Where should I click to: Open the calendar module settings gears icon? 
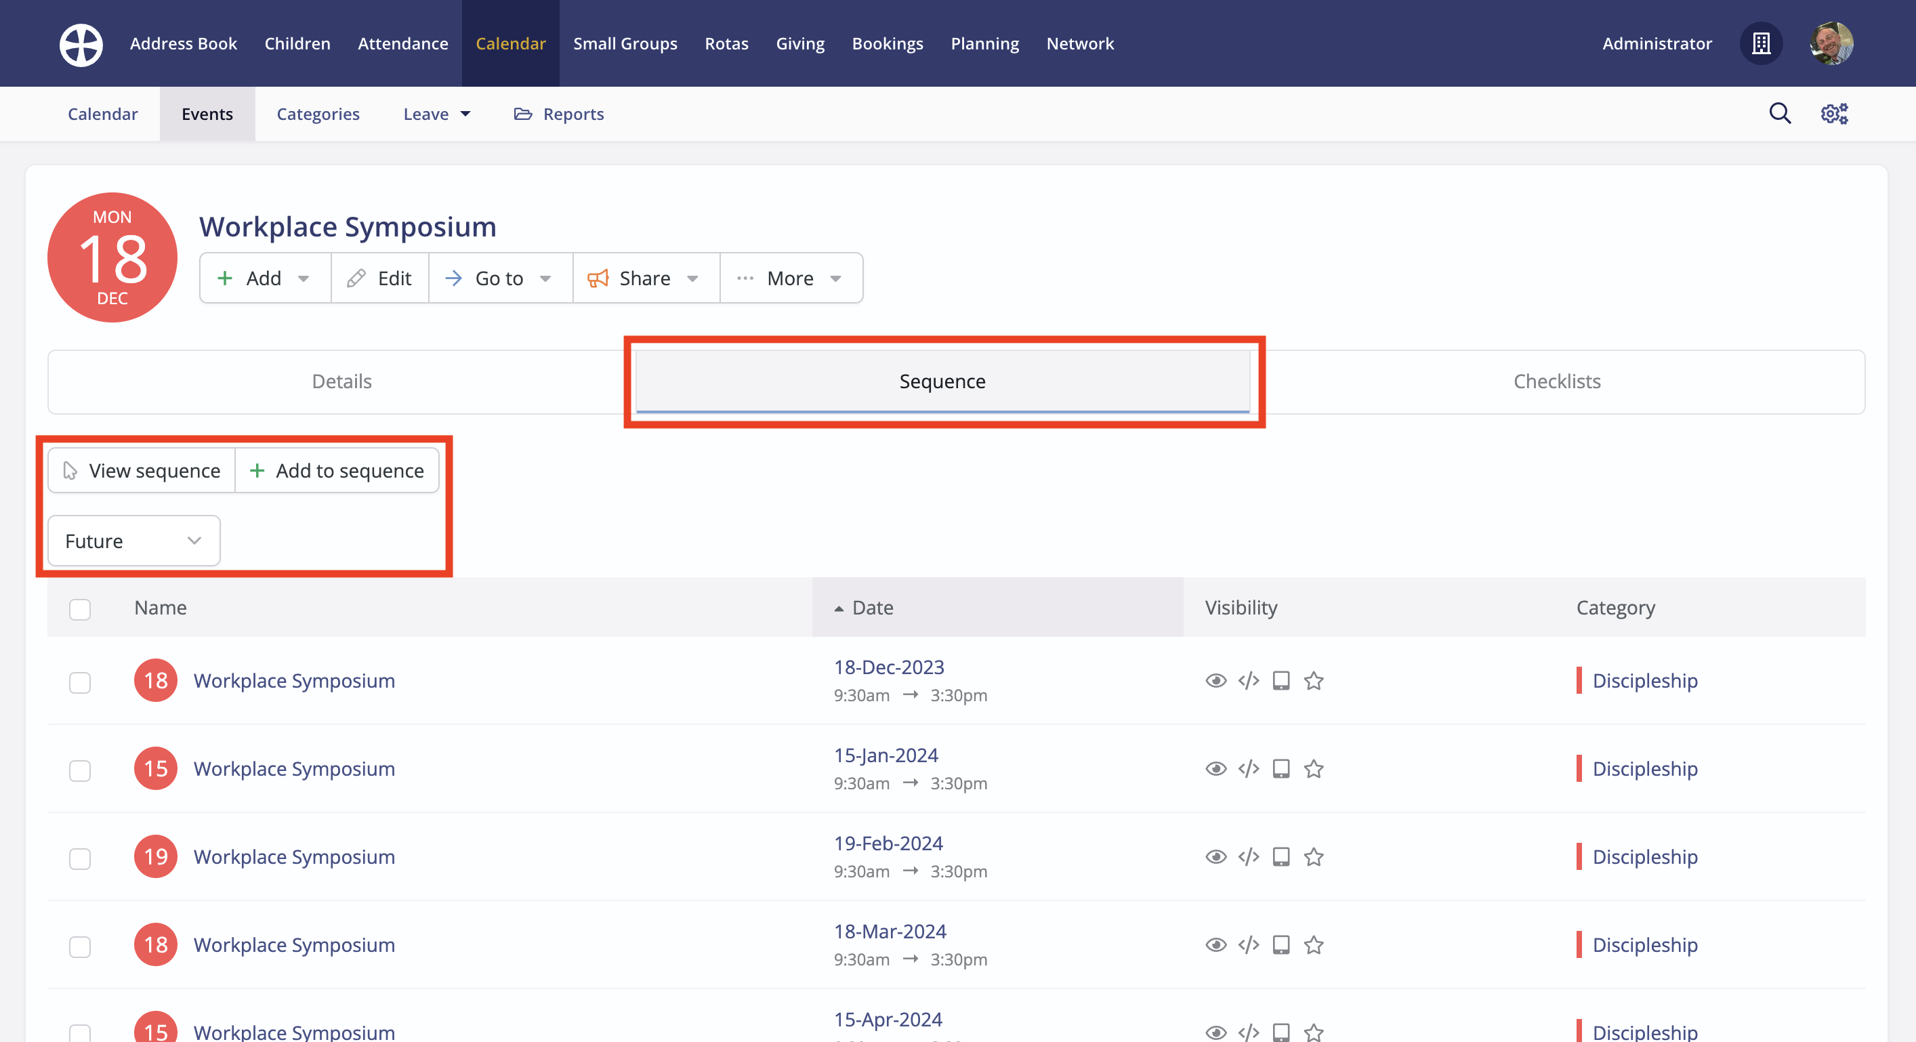pyautogui.click(x=1833, y=114)
